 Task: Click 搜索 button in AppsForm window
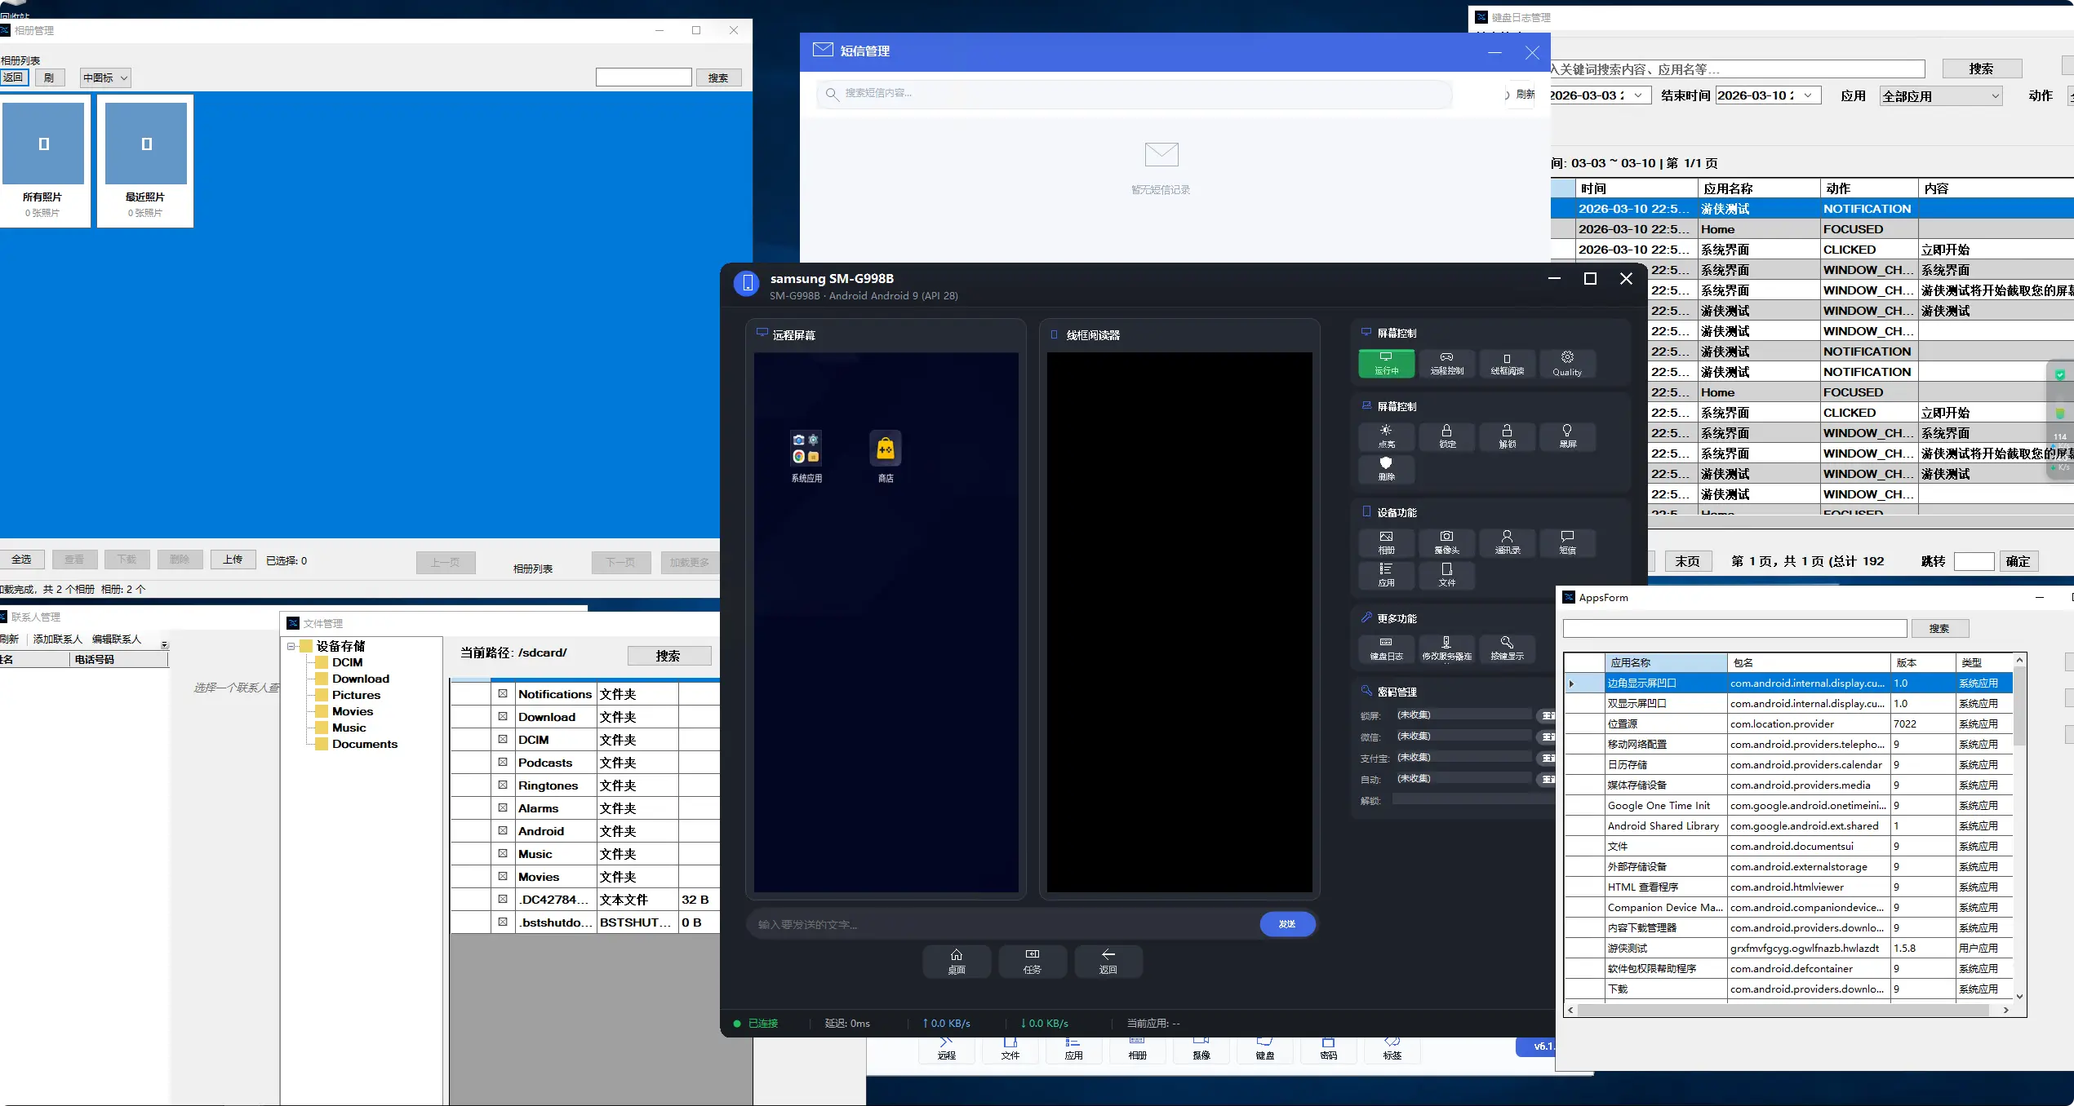[1939, 628]
